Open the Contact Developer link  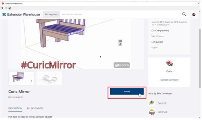pyautogui.click(x=169, y=80)
